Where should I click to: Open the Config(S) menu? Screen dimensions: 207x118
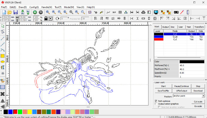(34, 7)
